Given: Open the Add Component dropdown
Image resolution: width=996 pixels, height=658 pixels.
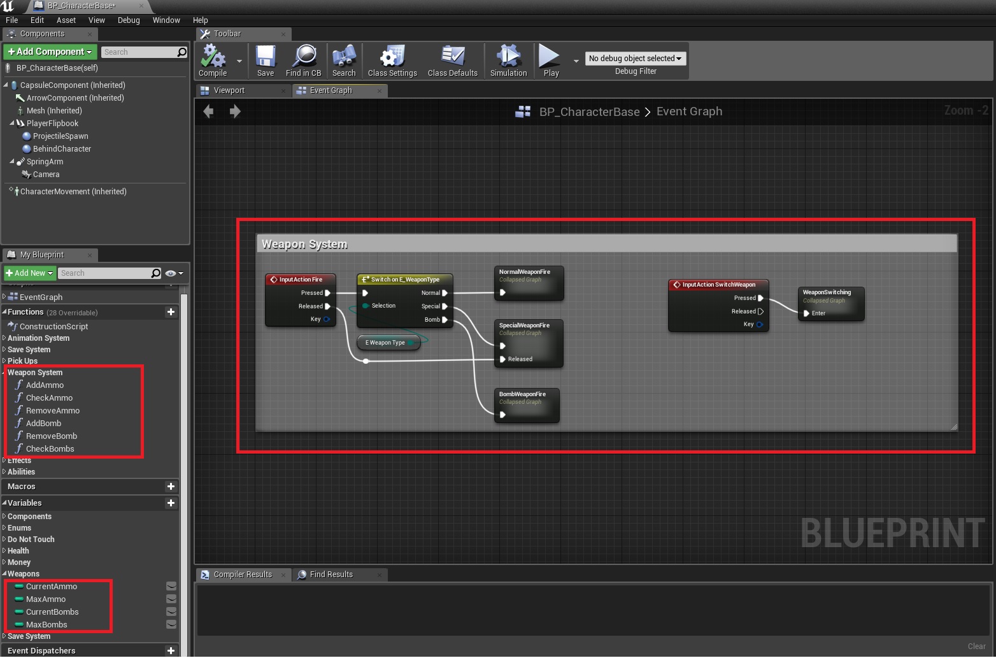Looking at the screenshot, I should pyautogui.click(x=50, y=52).
